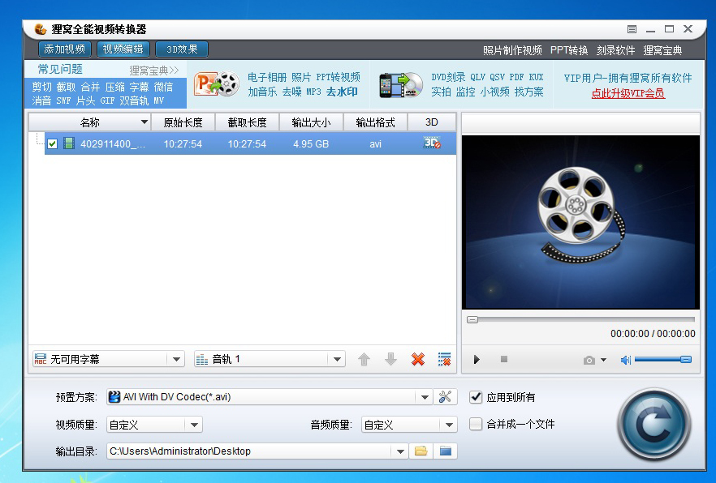Screen dimensions: 716x483
Task: Click the 输出大小 column header
Action: [x=311, y=122]
